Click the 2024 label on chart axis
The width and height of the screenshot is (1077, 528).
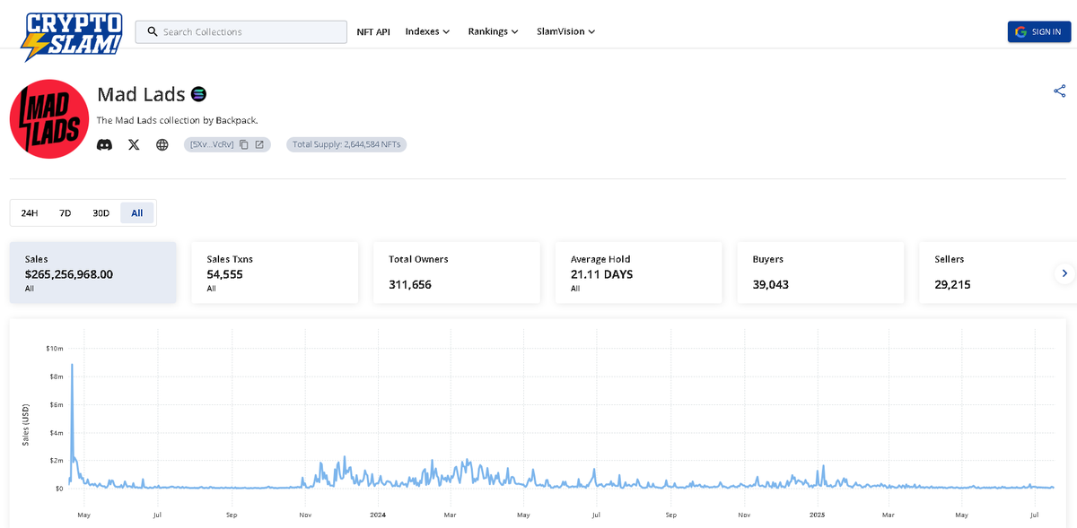point(378,515)
